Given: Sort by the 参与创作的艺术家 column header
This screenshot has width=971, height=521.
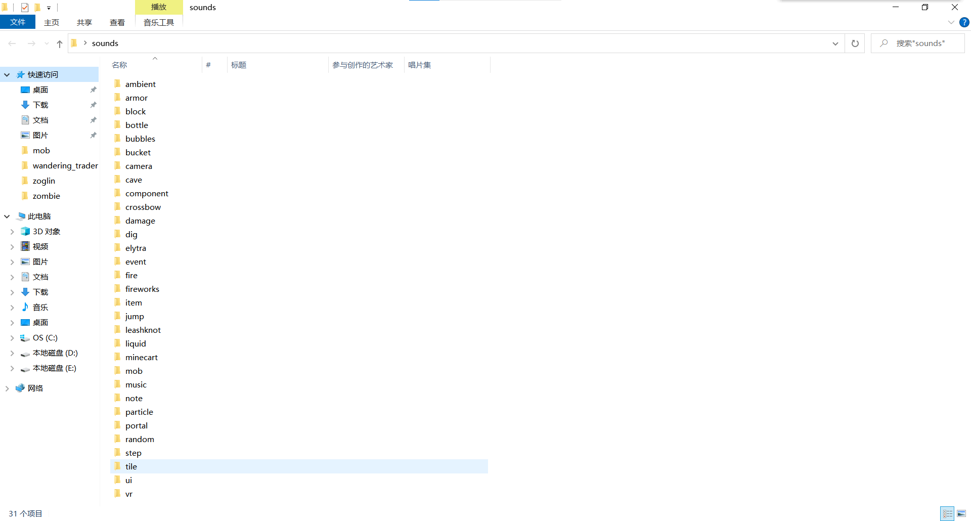Looking at the screenshot, I should point(366,65).
